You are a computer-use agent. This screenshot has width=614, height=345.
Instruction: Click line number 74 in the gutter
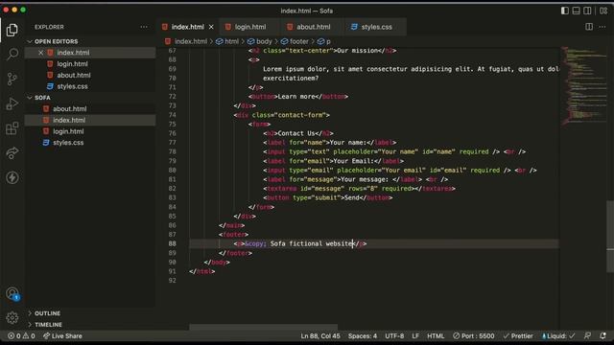[x=172, y=115]
